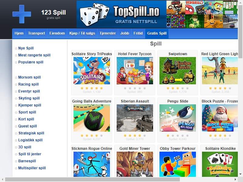This screenshot has width=243, height=182.
Task: Go to the Hjem menu tab
Action: 19,33
